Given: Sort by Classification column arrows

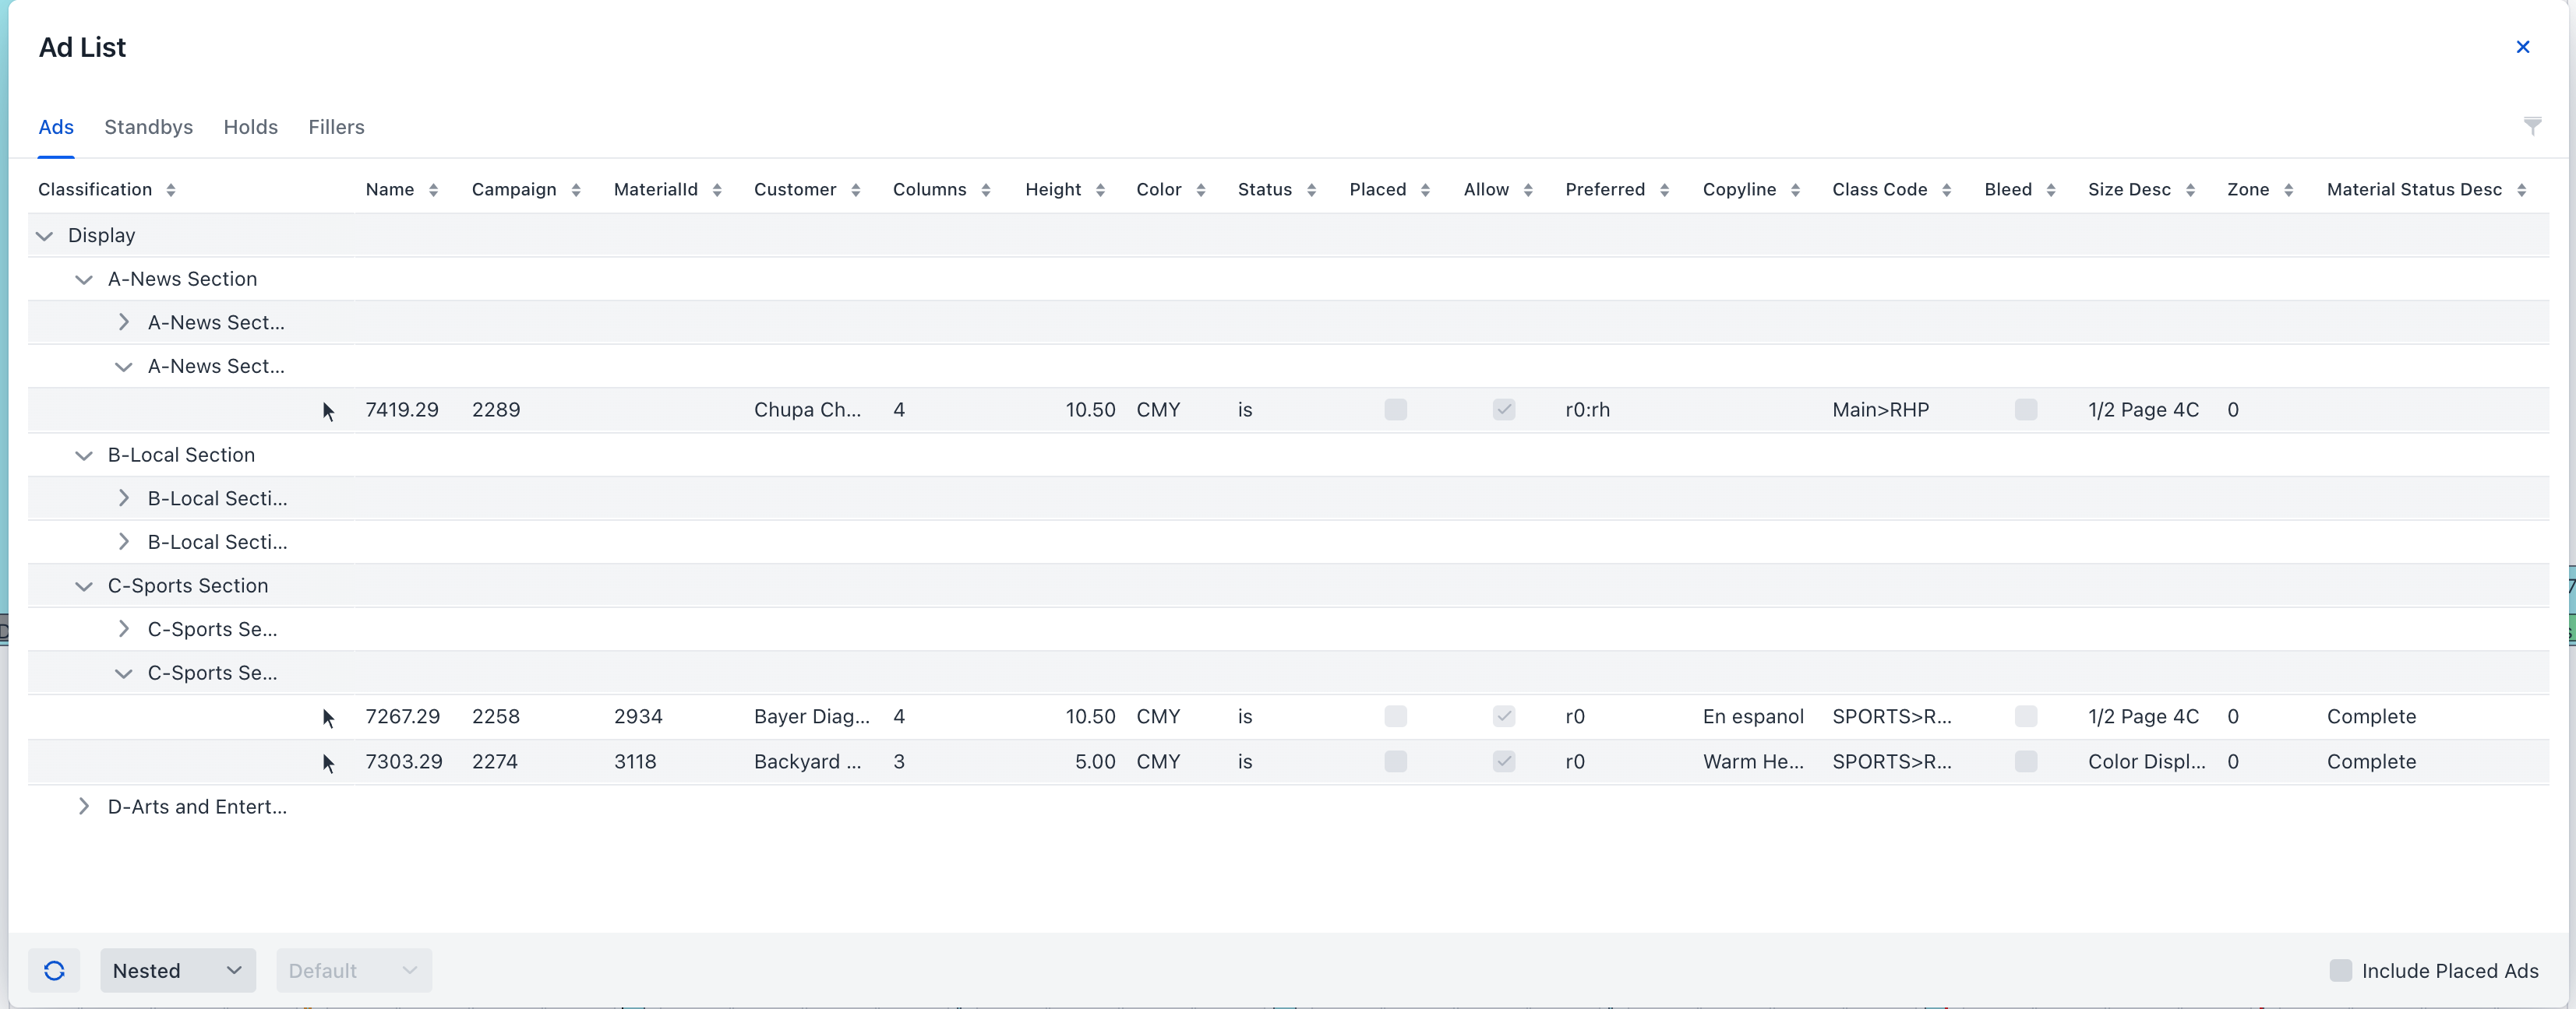Looking at the screenshot, I should pos(171,190).
